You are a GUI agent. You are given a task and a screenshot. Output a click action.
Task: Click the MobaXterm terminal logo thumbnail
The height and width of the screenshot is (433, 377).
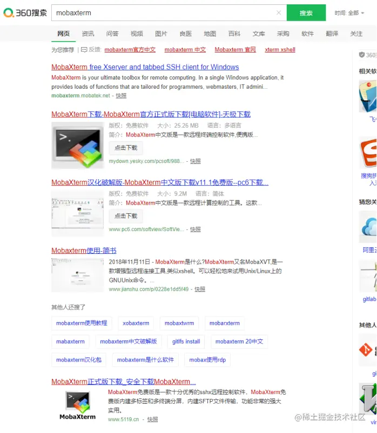click(77, 145)
